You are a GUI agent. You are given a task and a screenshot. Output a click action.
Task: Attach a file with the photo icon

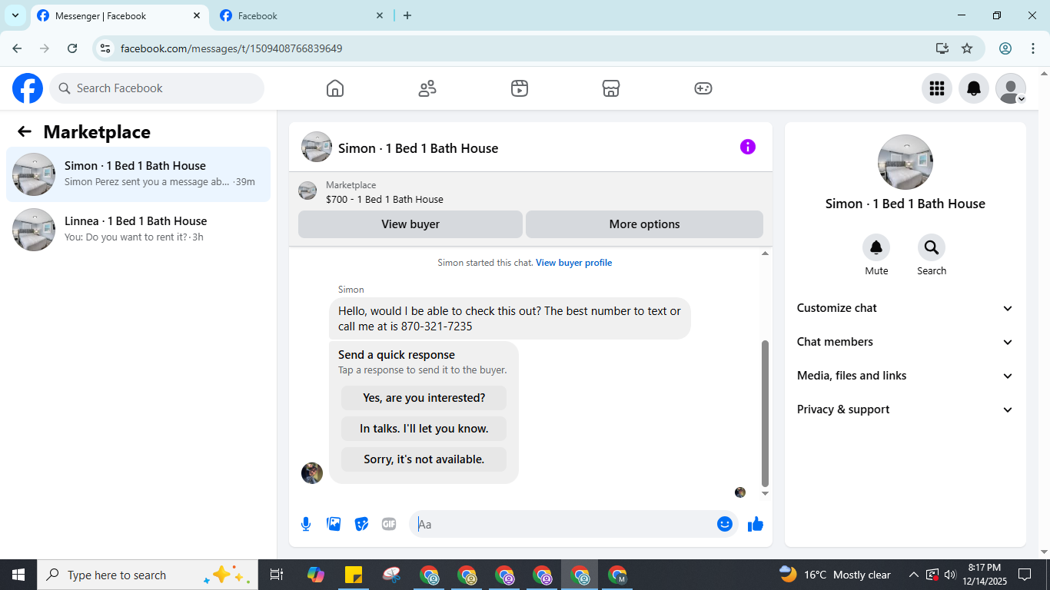[x=334, y=524]
